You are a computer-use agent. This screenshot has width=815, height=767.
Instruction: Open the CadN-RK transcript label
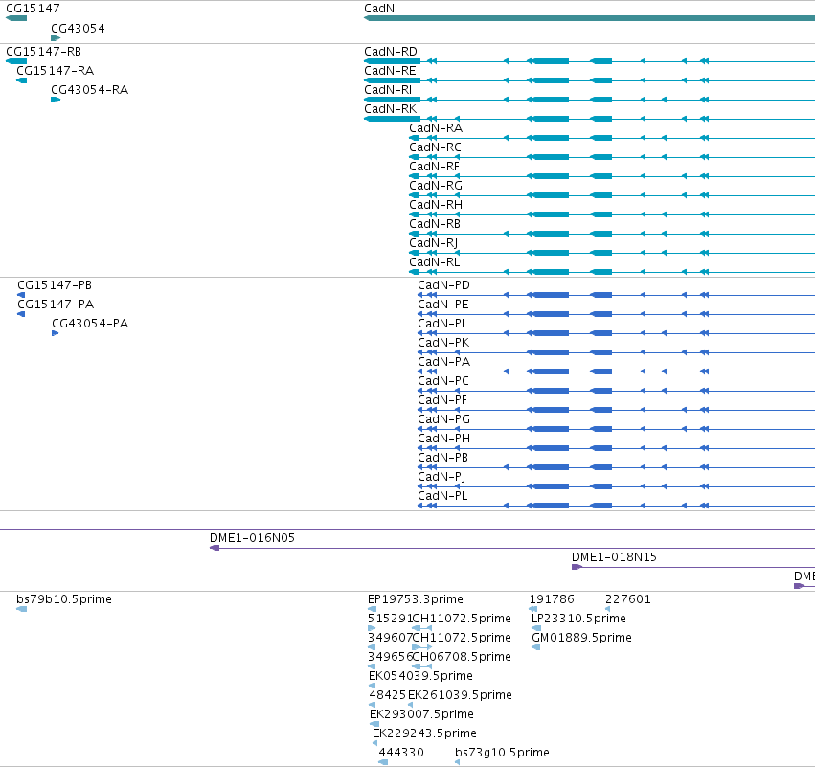coord(391,109)
